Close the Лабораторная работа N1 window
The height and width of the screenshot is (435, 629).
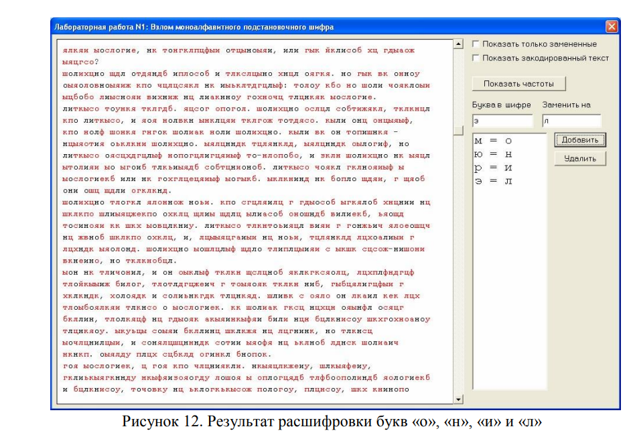[x=611, y=27]
